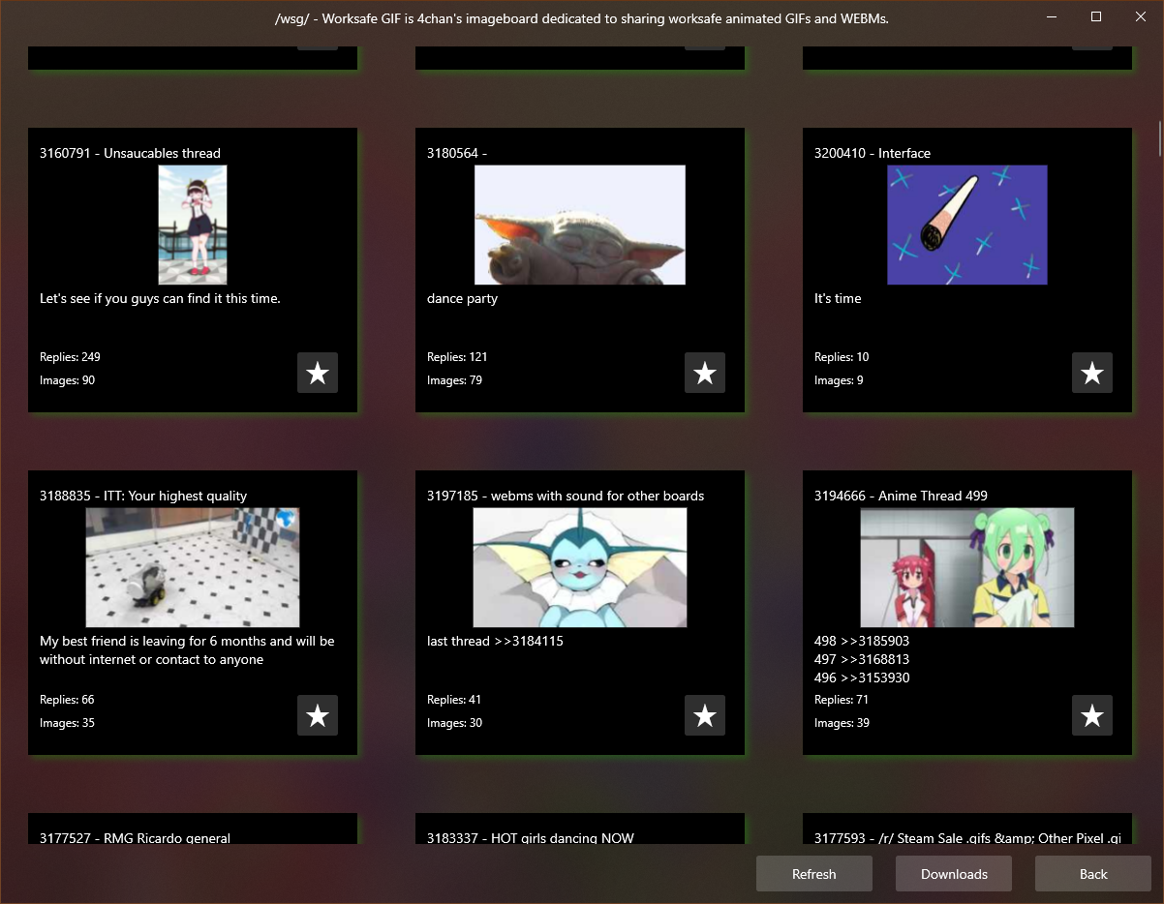This screenshot has height=904, width=1164.
Task: Click "Replies: 10" in the Interface card
Action: [x=842, y=357]
